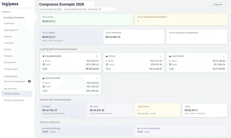Click the Status Logístico heading

tap(49, 122)
